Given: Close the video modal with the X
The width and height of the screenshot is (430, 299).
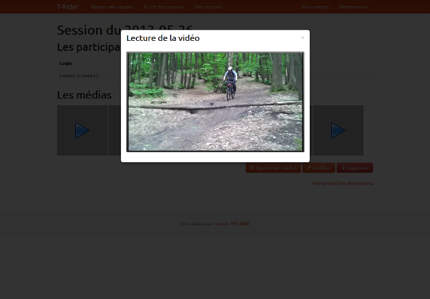Looking at the screenshot, I should click(x=302, y=38).
